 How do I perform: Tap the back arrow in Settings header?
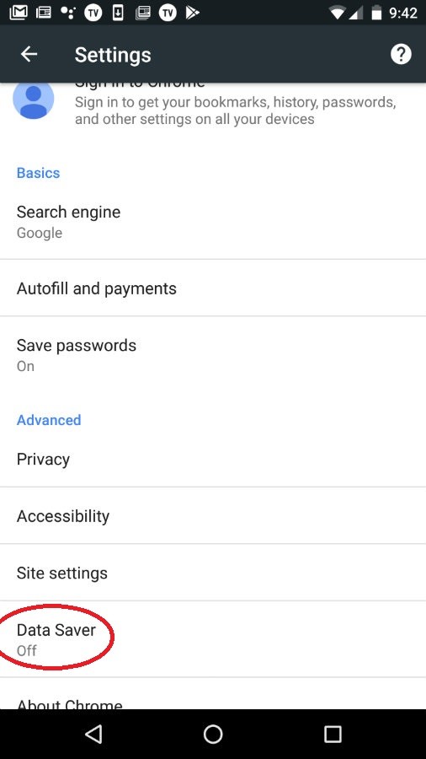(x=29, y=54)
